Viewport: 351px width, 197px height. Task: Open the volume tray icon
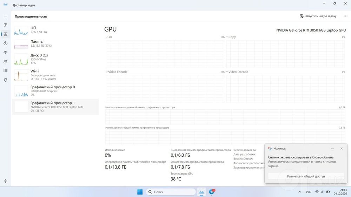(322, 192)
